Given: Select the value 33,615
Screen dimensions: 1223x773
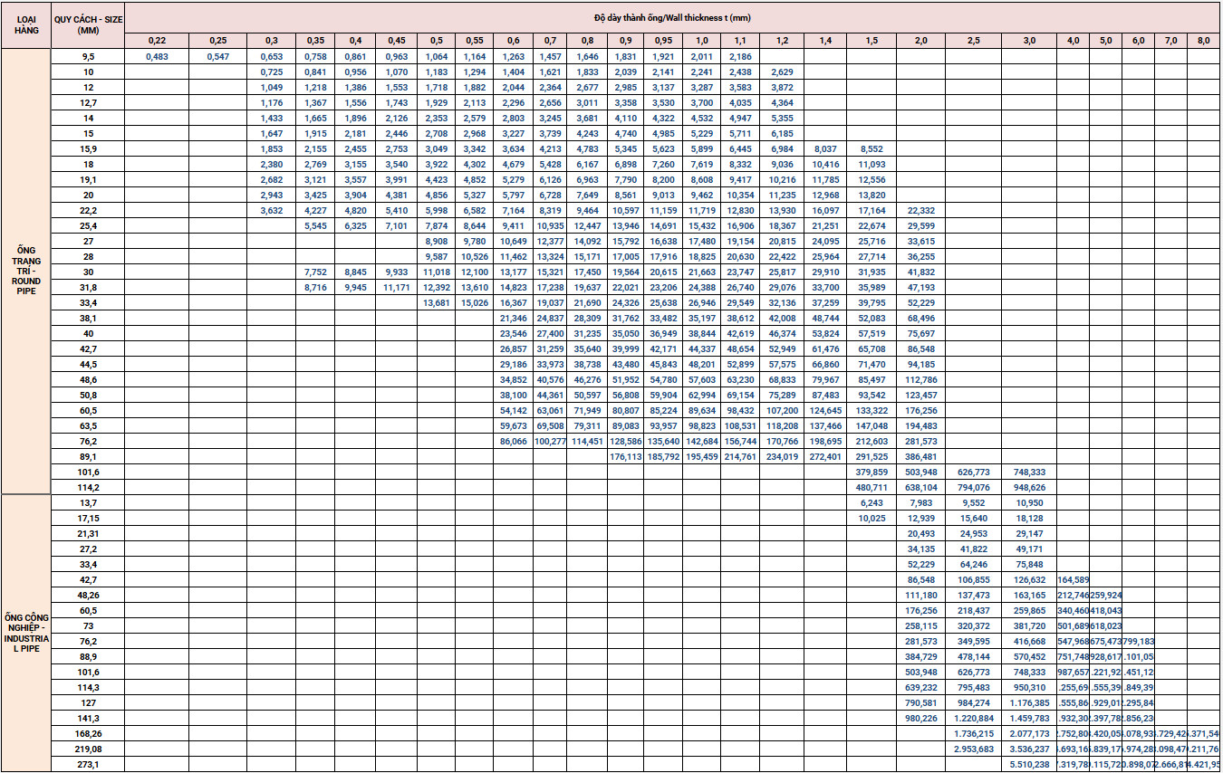Looking at the screenshot, I should coord(921,241).
